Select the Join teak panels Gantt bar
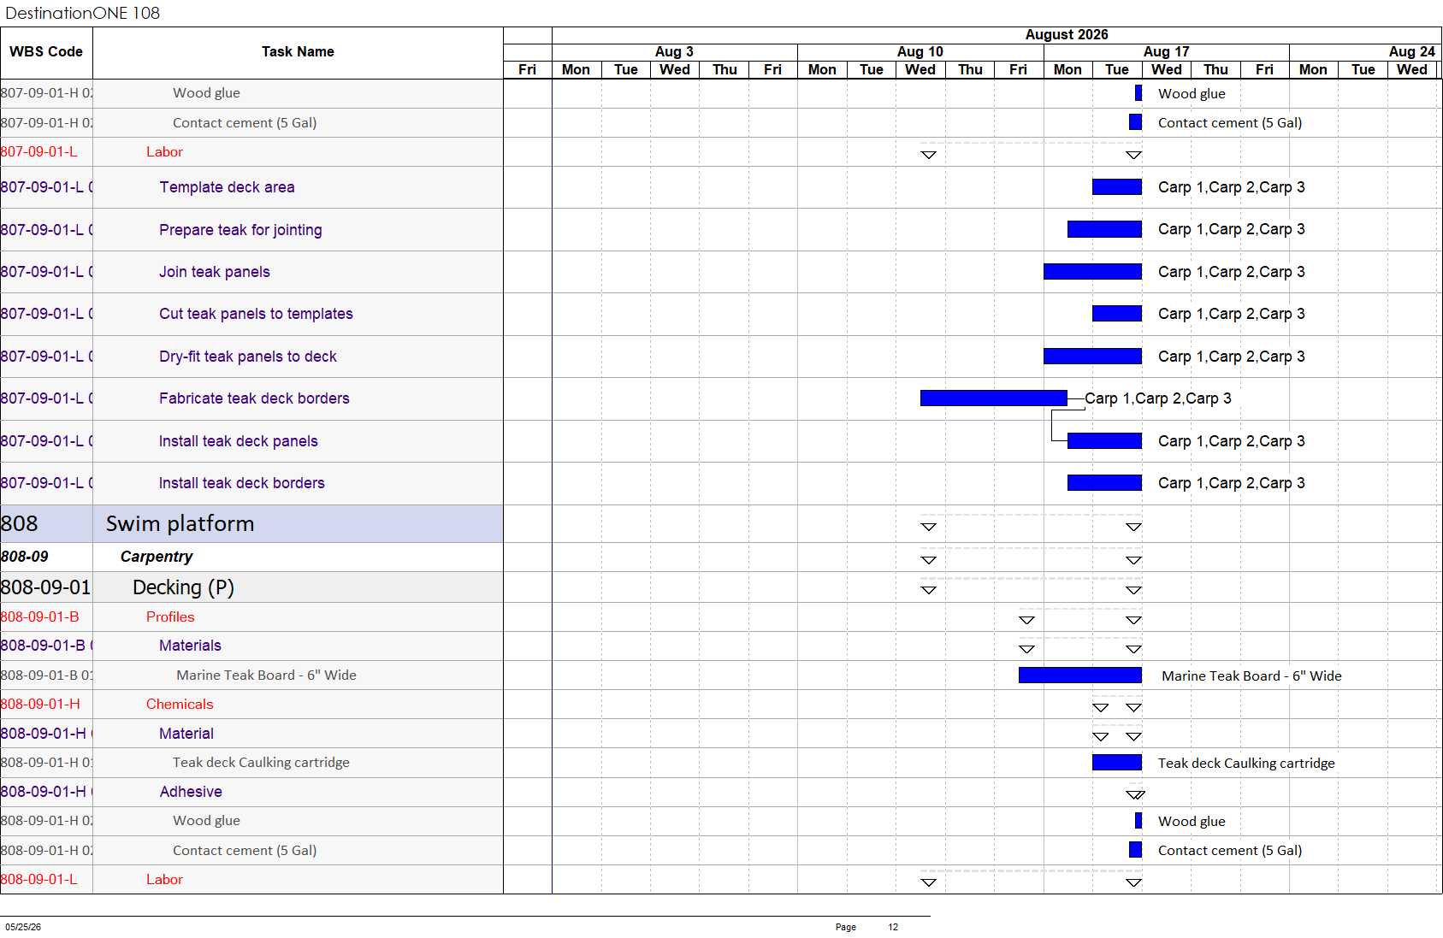The height and width of the screenshot is (938, 1443). (1092, 272)
